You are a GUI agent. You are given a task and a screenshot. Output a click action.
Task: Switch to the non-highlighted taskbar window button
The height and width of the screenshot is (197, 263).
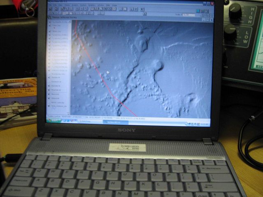(90, 121)
